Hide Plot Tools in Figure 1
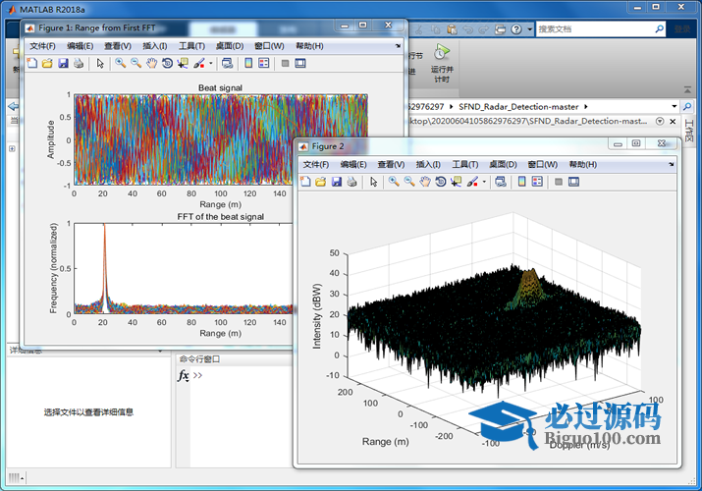The image size is (702, 491). tap(285, 64)
